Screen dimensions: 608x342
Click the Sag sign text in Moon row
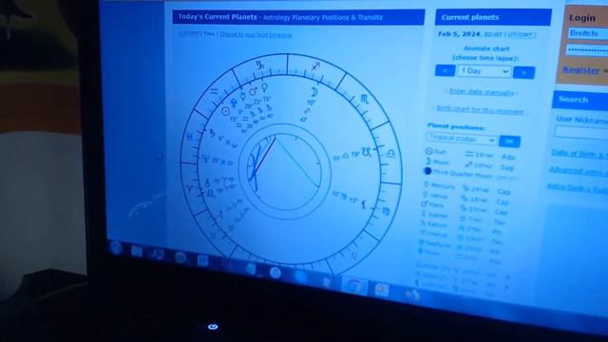(x=506, y=167)
